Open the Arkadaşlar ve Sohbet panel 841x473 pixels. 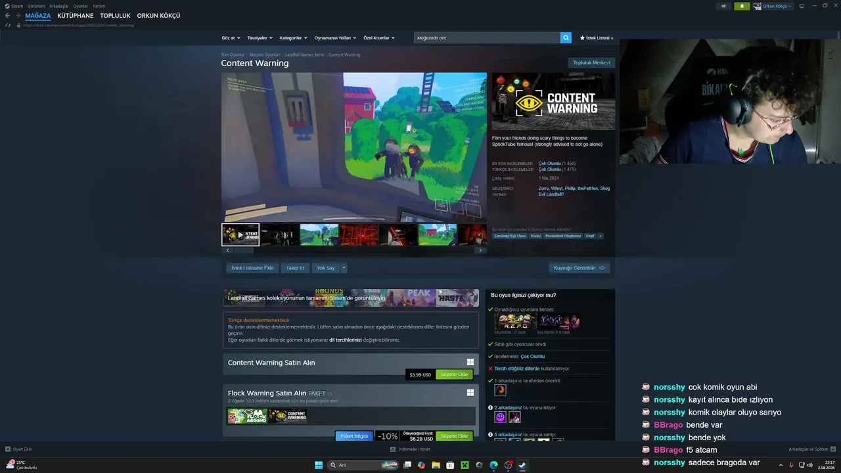click(x=811, y=449)
